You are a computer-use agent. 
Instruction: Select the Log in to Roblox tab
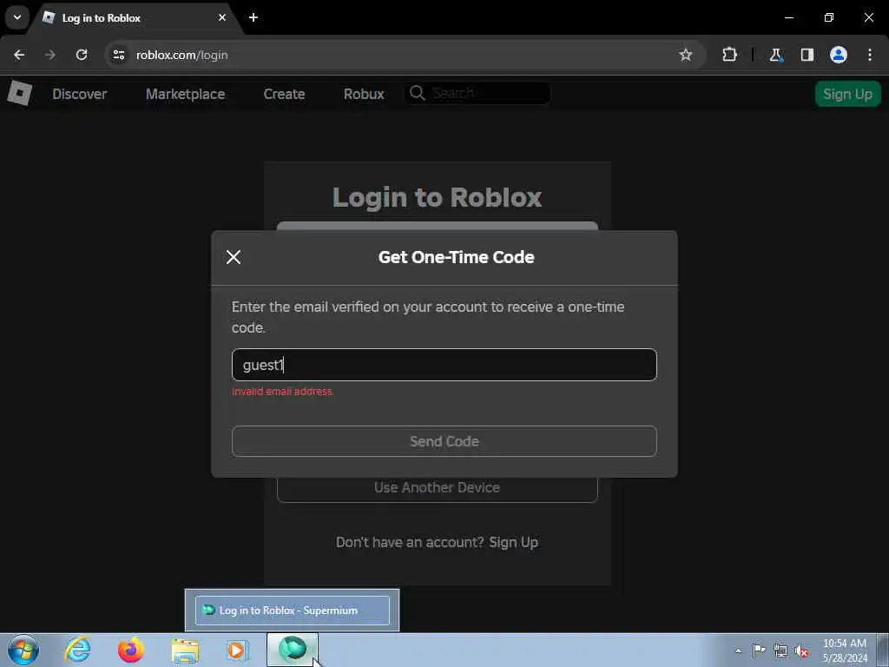pos(136,18)
